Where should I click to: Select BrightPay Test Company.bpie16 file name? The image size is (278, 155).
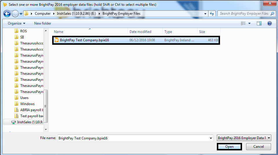click(x=84, y=40)
